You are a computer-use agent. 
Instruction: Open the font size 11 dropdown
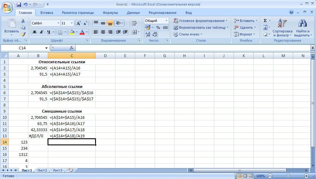(72, 23)
